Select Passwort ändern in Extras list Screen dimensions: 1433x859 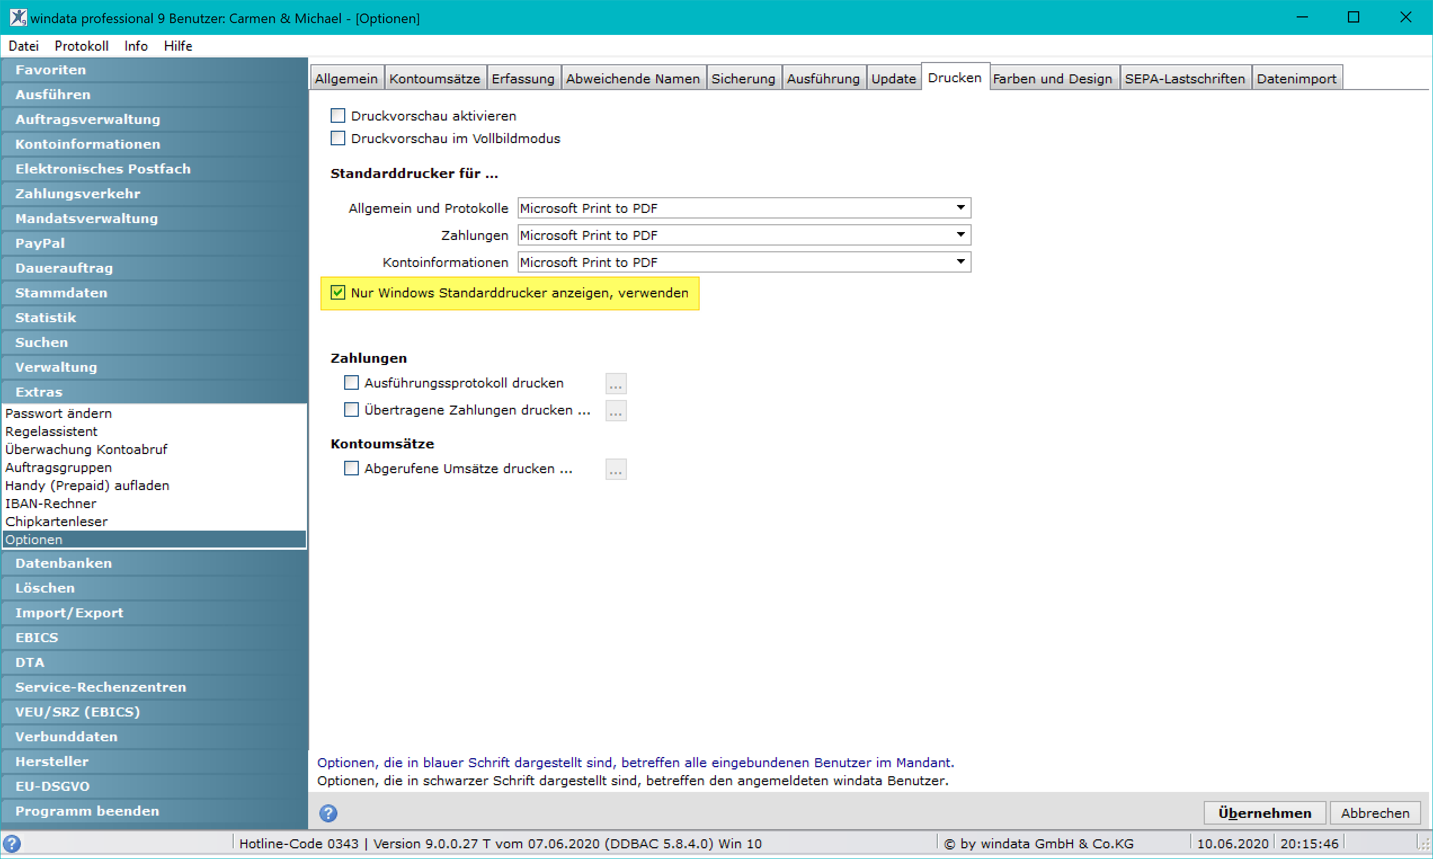(154, 413)
